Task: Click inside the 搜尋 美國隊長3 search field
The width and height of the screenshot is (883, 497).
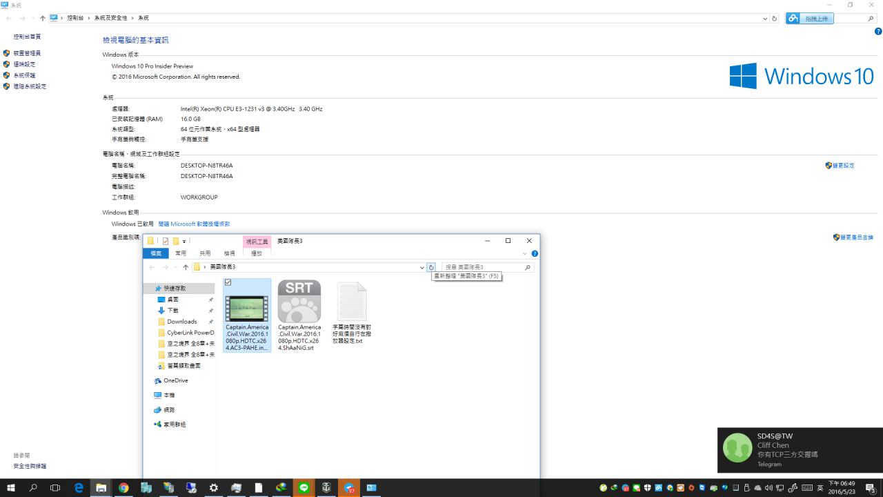Action: pyautogui.click(x=482, y=267)
